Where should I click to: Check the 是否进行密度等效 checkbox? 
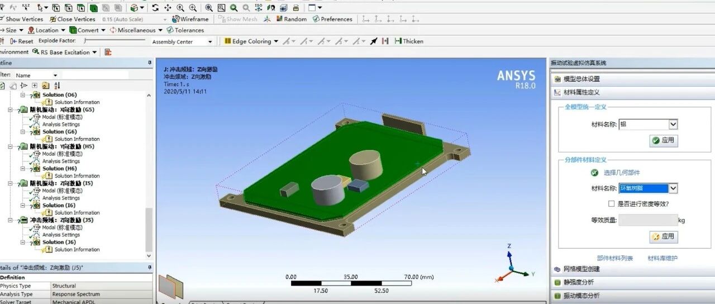[x=612, y=204]
